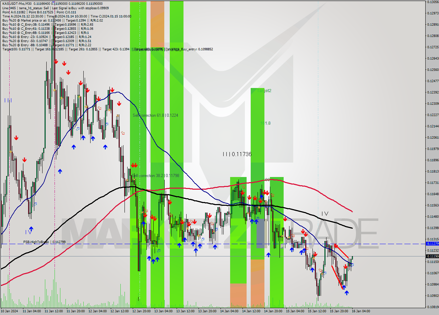Click the Buy %10 @ Entry -23 line

[x=47, y=37]
